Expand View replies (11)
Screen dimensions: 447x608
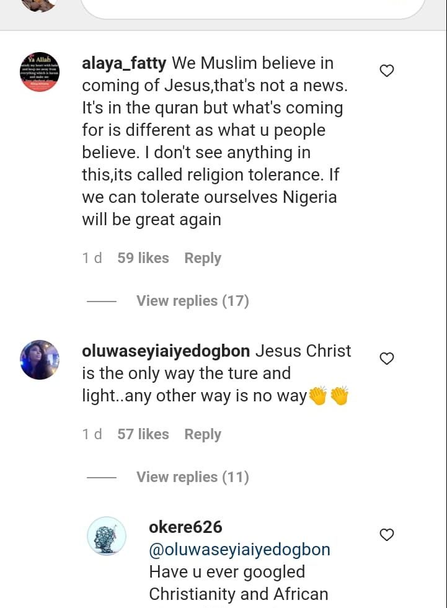(x=193, y=477)
